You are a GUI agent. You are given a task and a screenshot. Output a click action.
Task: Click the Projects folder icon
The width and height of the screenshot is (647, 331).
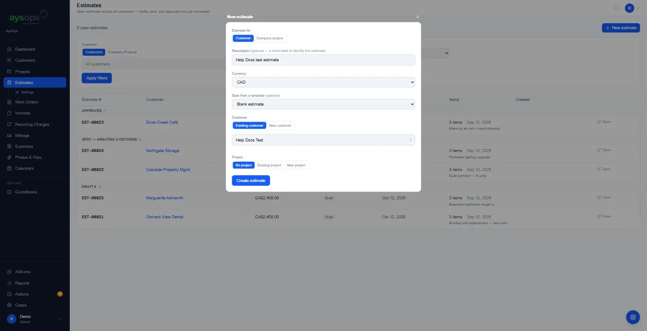click(9, 72)
